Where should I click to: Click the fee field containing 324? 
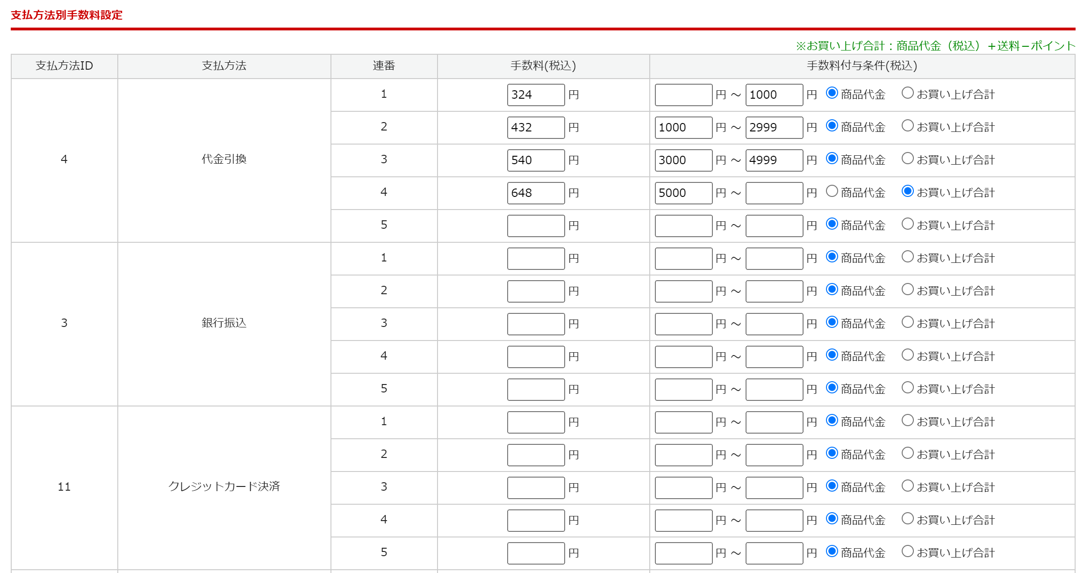pyautogui.click(x=536, y=95)
